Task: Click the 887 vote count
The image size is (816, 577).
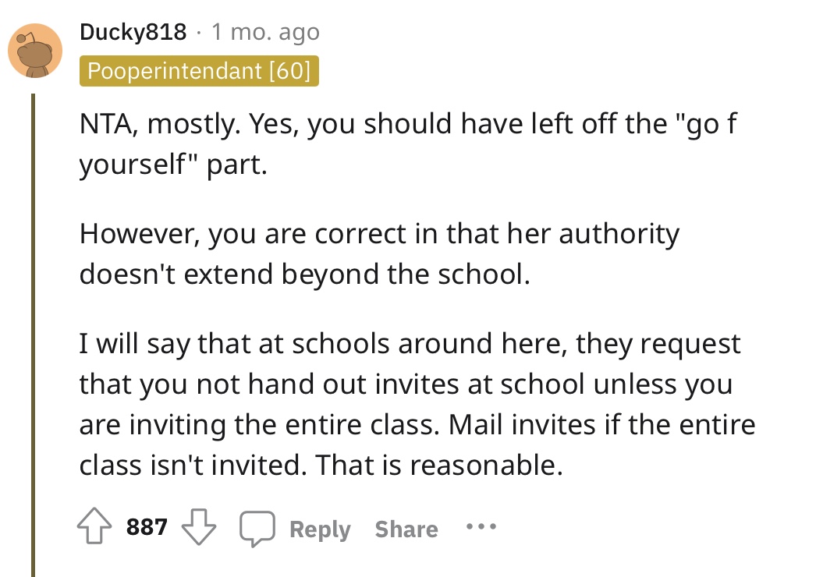Action: tap(147, 526)
